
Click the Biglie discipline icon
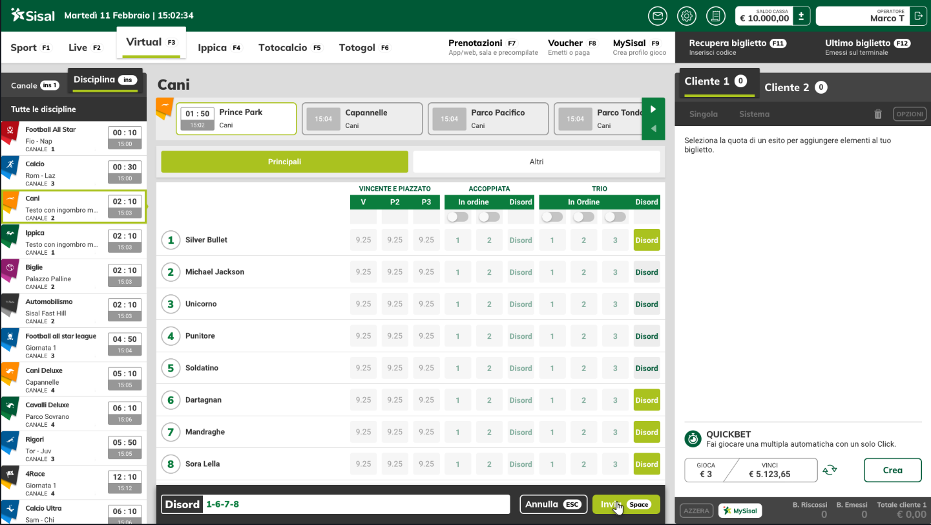(10, 270)
